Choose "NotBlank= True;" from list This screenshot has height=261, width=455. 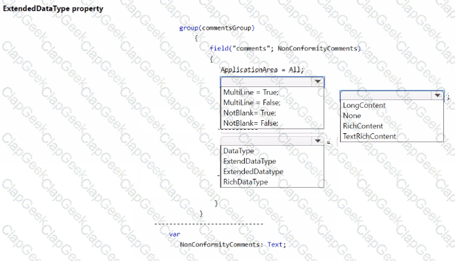click(250, 113)
